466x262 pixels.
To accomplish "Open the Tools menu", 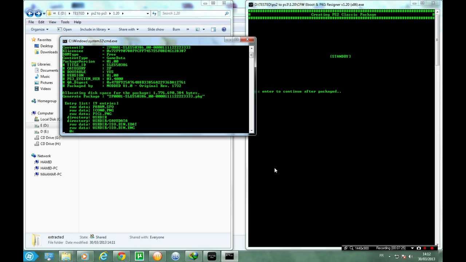I will coord(65,22).
